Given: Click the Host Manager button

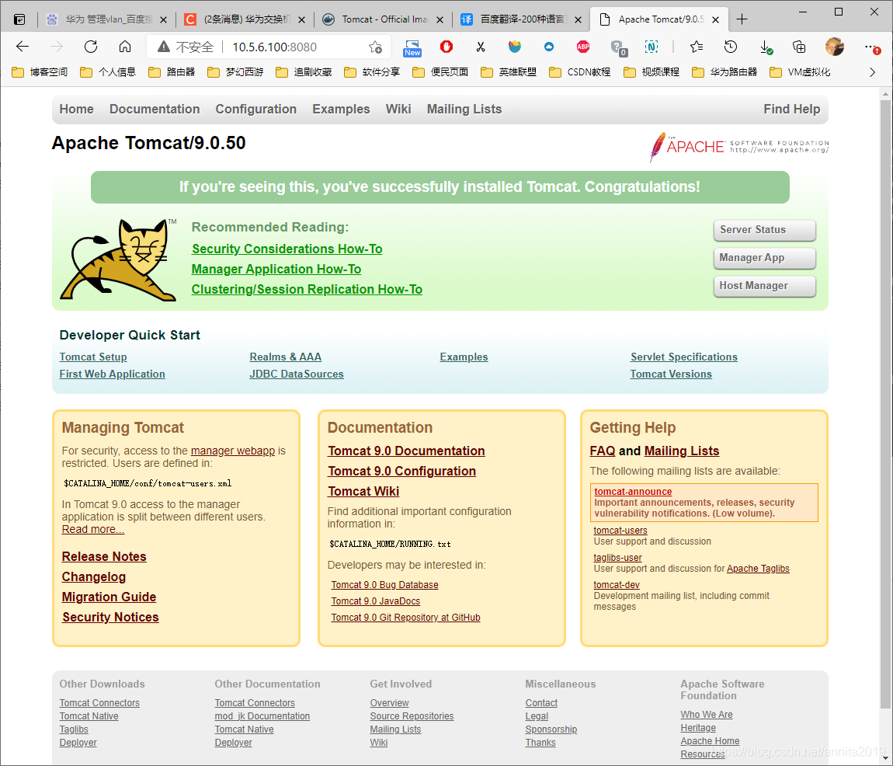Looking at the screenshot, I should click(764, 286).
